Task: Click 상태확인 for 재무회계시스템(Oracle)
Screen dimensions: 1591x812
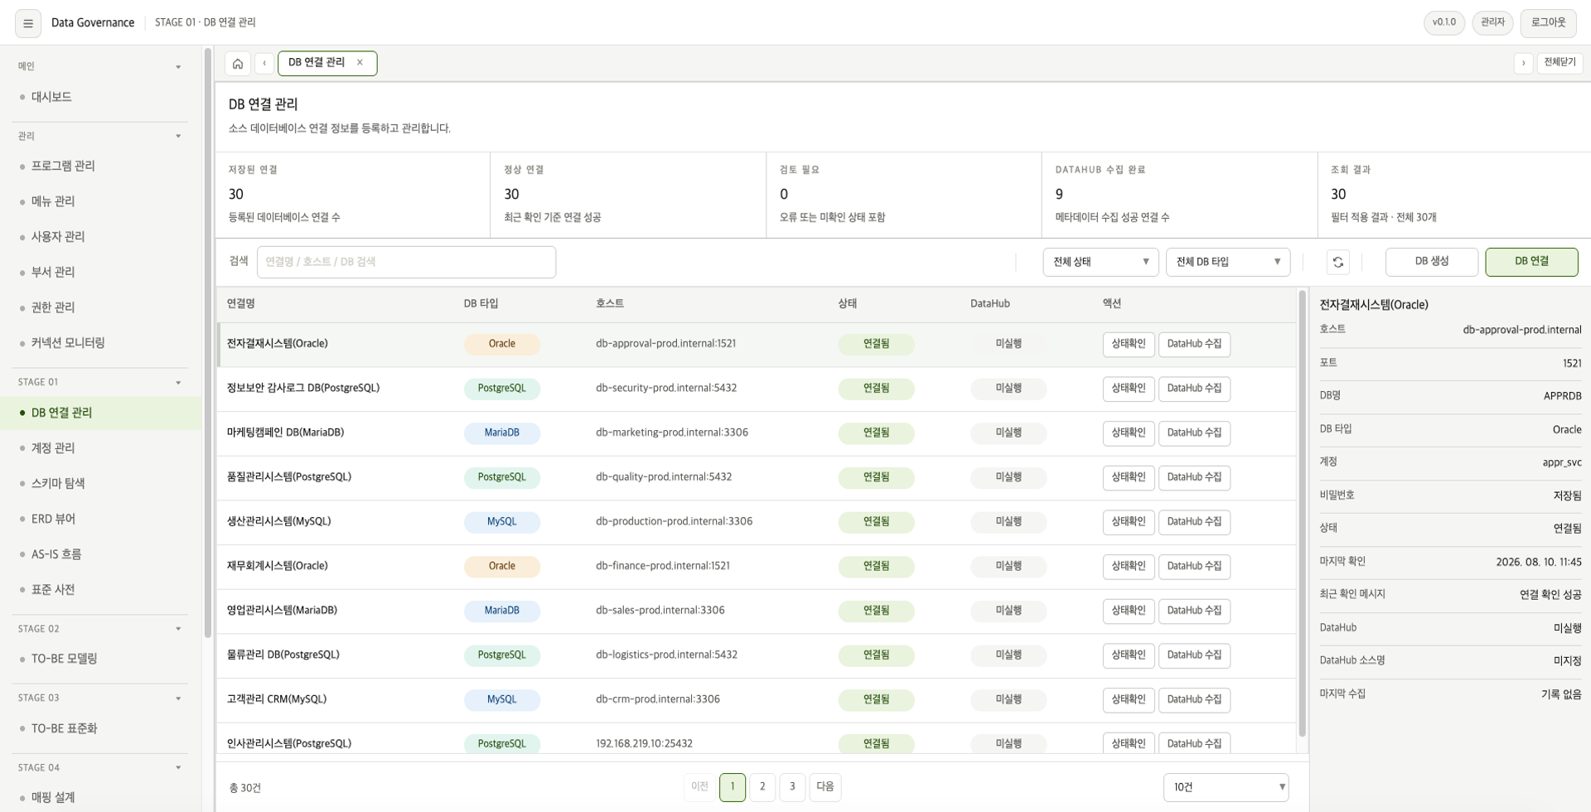Action: click(x=1129, y=567)
